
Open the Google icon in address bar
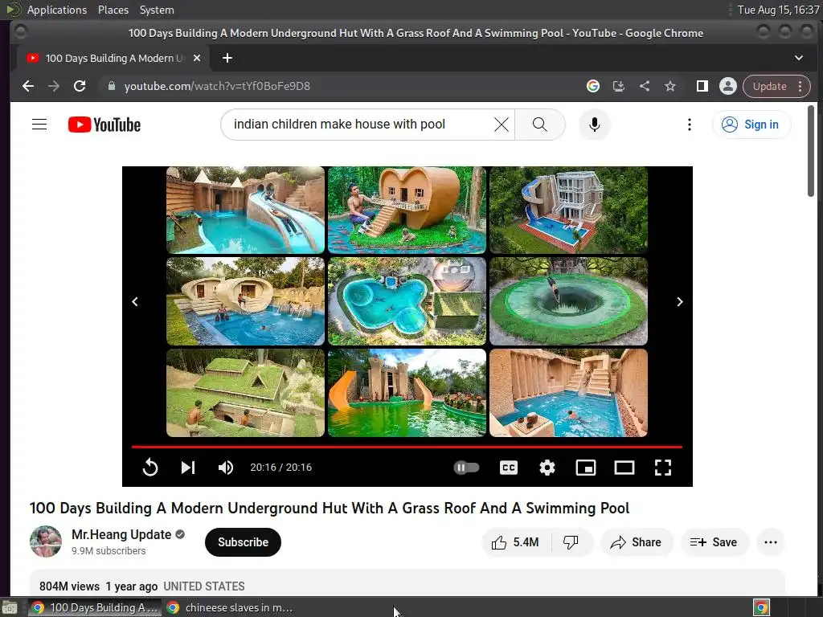[592, 86]
